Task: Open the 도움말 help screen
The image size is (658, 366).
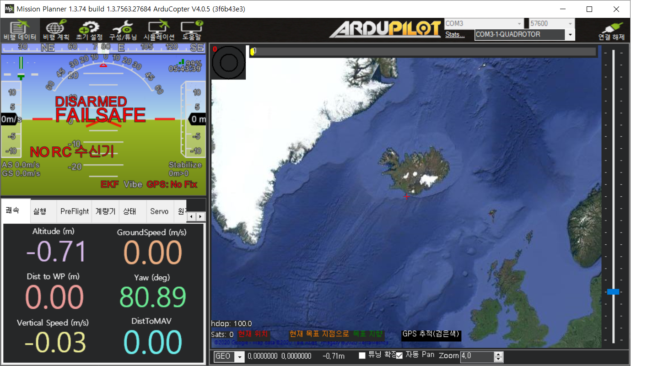Action: tap(192, 31)
